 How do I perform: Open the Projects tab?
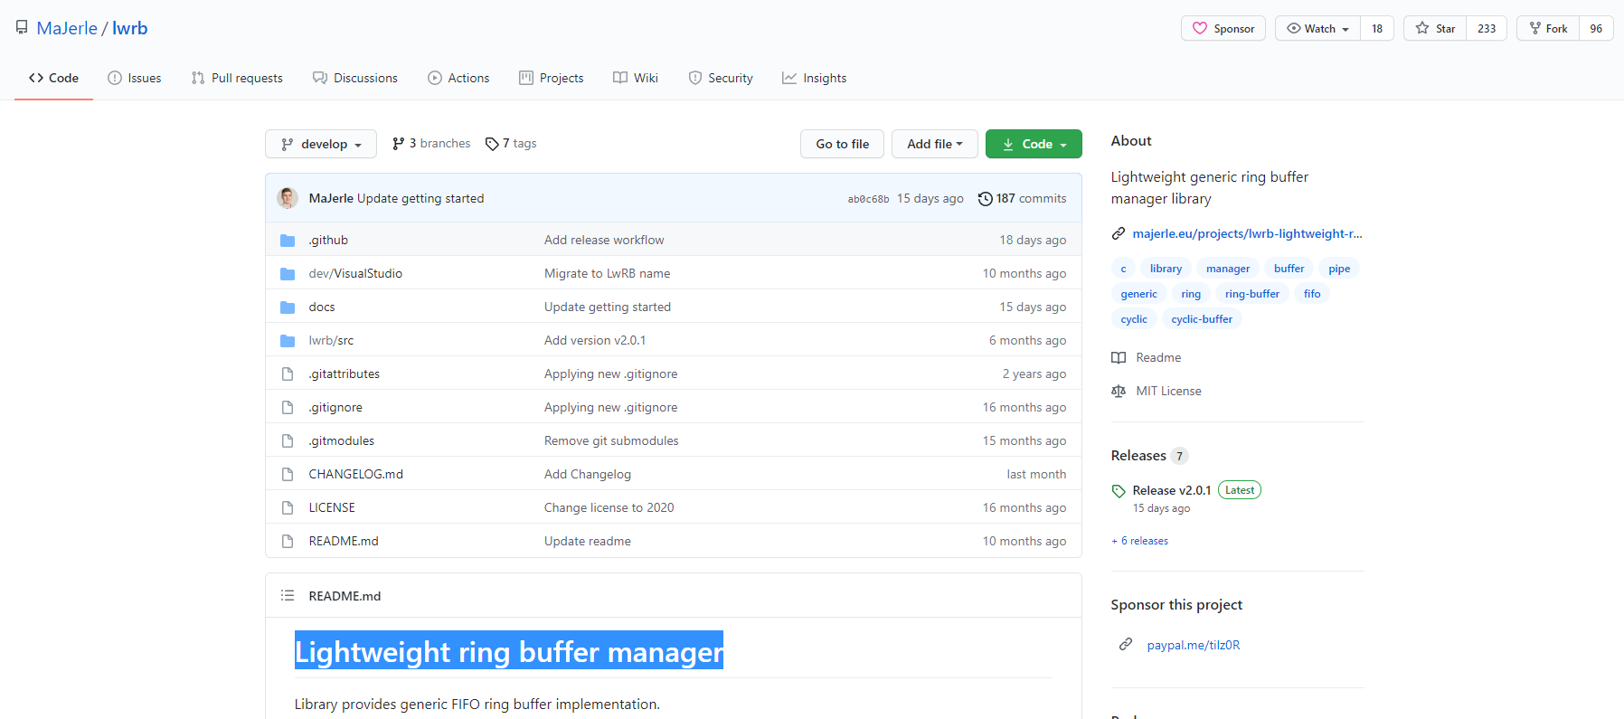coord(551,78)
